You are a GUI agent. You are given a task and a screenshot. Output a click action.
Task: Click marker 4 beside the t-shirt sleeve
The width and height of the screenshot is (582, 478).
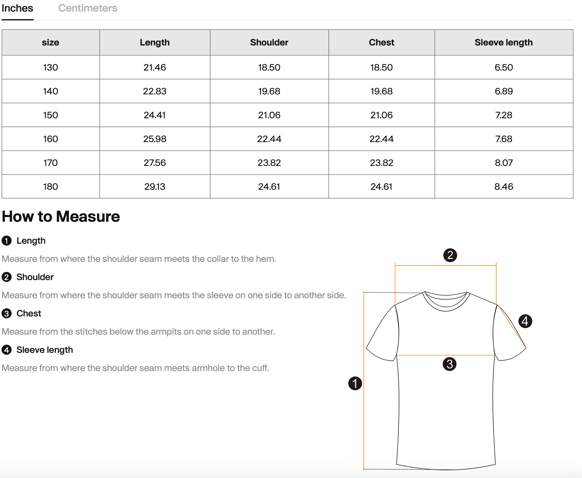525,321
